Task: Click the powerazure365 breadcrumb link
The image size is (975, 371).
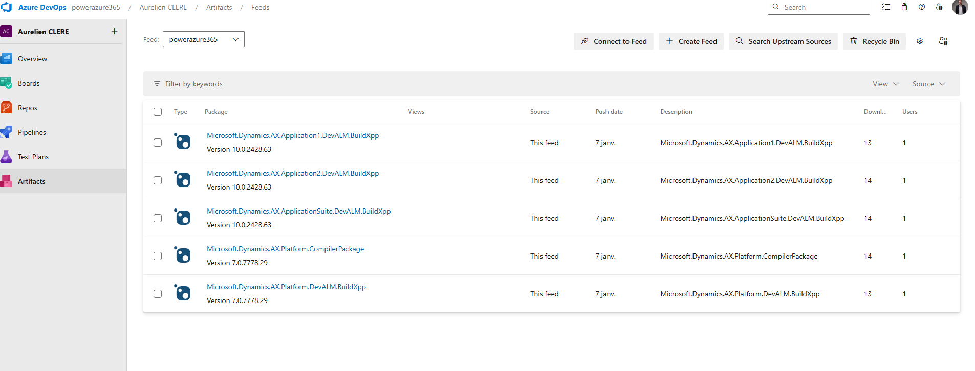Action: [x=96, y=7]
